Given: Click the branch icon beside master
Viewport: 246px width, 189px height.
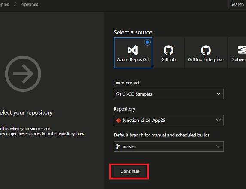Looking at the screenshot, I should tap(118, 146).
